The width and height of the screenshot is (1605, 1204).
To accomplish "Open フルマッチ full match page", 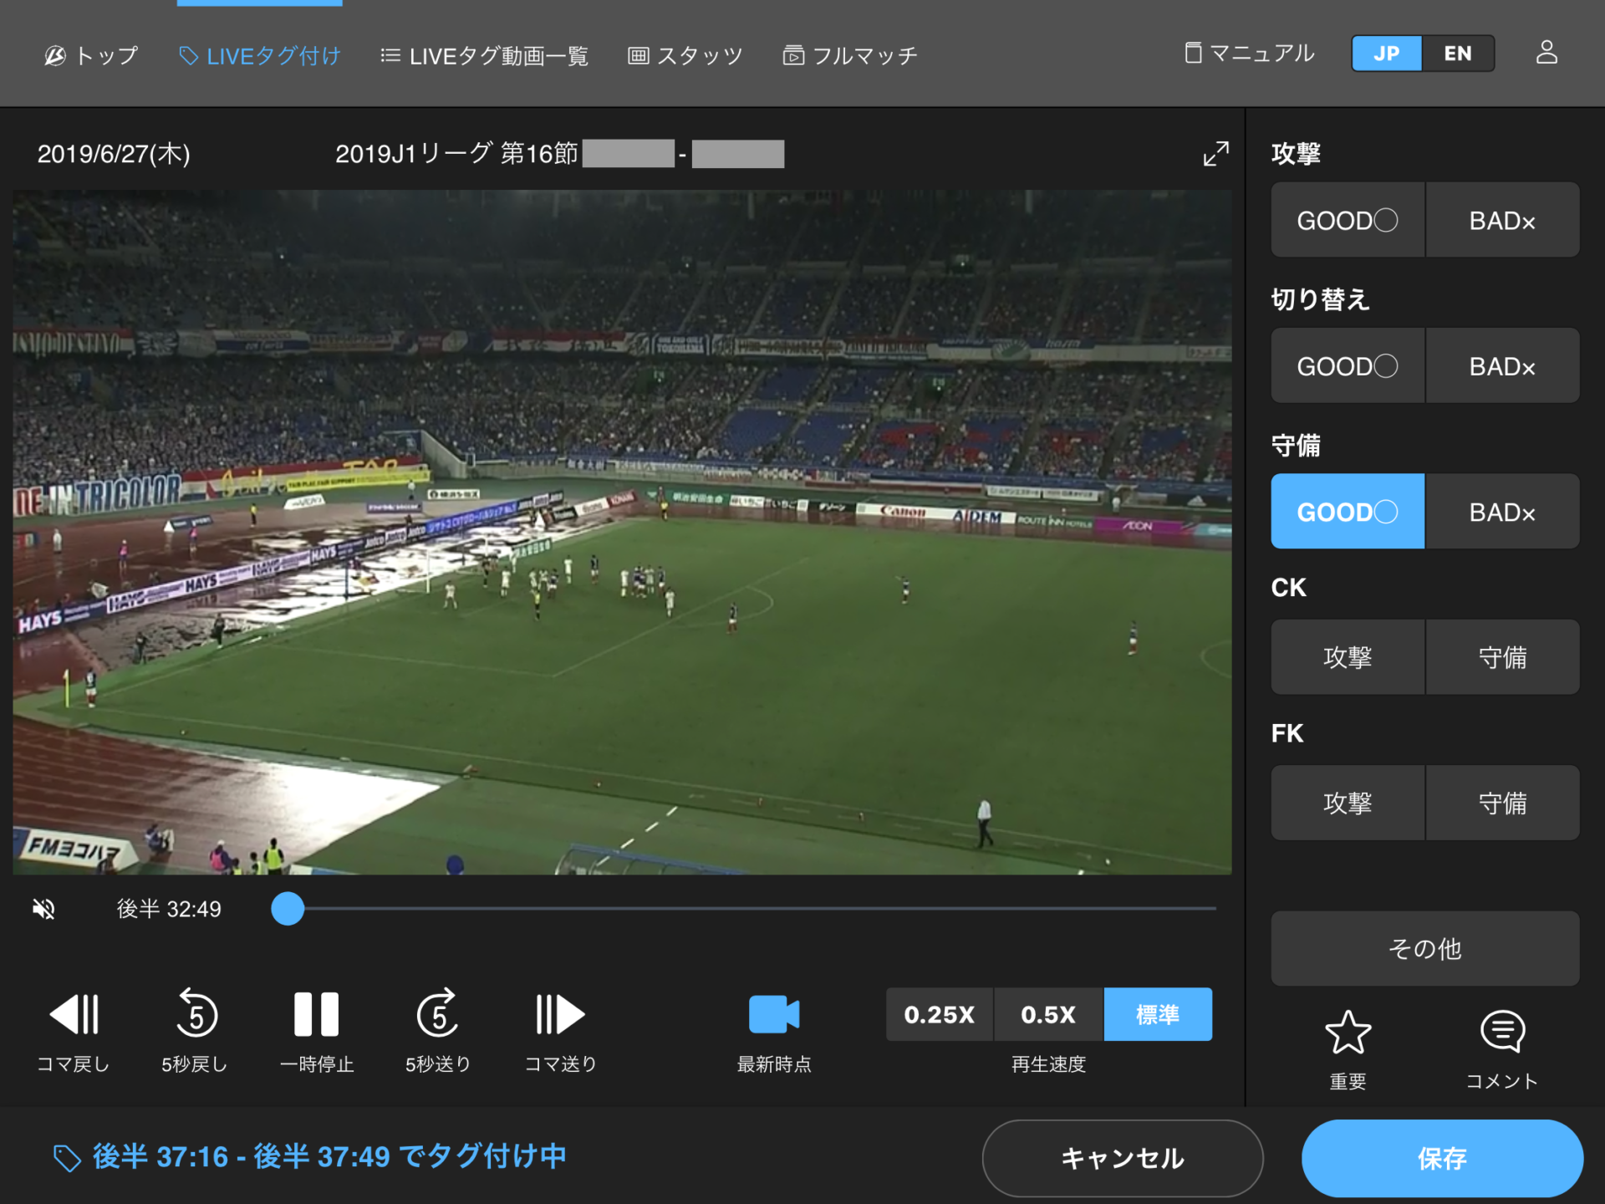I will tap(850, 55).
